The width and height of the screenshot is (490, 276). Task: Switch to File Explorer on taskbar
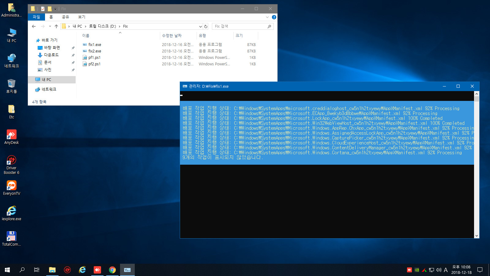pyautogui.click(x=52, y=270)
